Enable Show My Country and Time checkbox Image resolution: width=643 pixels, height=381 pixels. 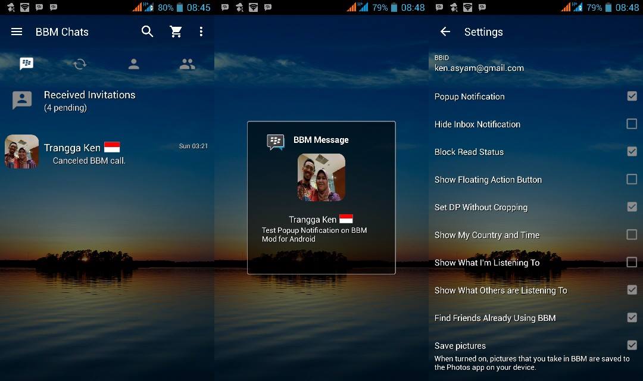632,235
